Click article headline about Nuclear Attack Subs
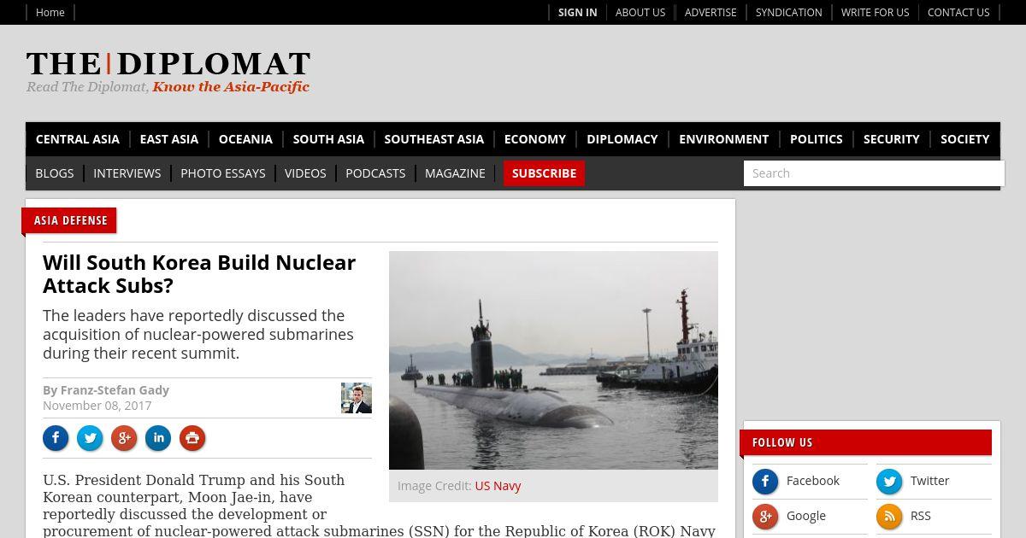Image resolution: width=1026 pixels, height=538 pixels. coord(199,274)
